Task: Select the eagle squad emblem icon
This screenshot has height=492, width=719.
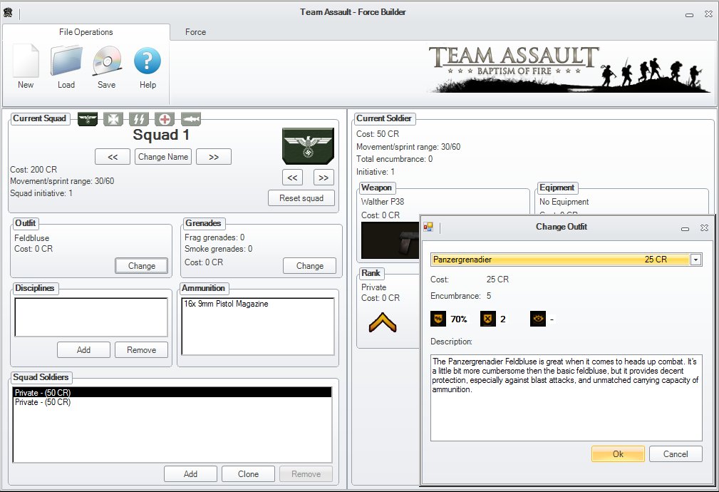Action: pyautogui.click(x=87, y=119)
